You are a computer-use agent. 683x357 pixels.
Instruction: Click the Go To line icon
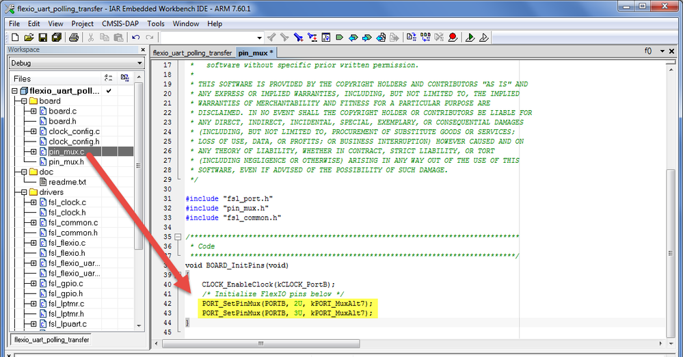pyautogui.click(x=326, y=38)
